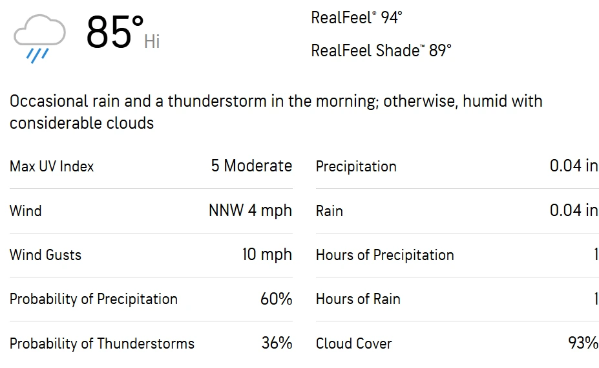The image size is (599, 368).
Task: Click the Wind row label
Action: [x=26, y=211]
